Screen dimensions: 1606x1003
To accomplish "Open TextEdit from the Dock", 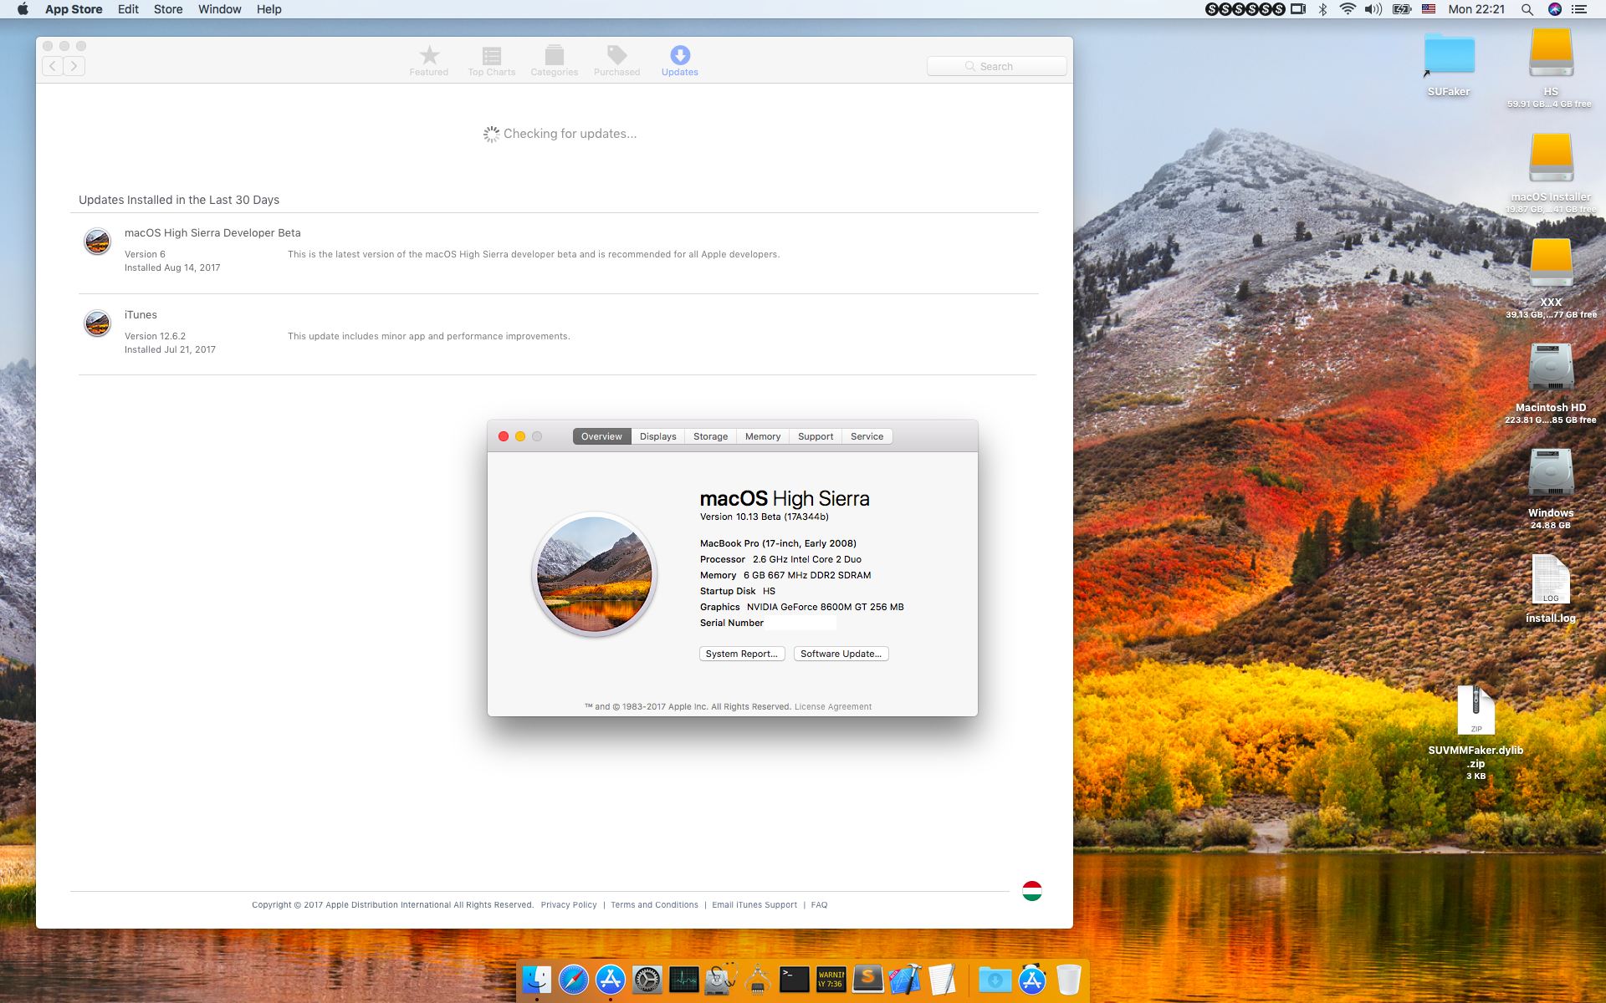I will (942, 980).
